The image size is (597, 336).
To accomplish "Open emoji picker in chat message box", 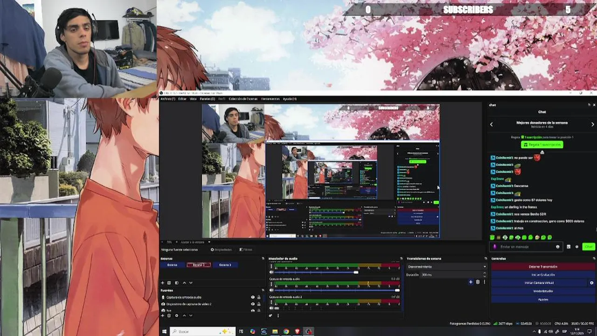I will pyautogui.click(x=558, y=247).
